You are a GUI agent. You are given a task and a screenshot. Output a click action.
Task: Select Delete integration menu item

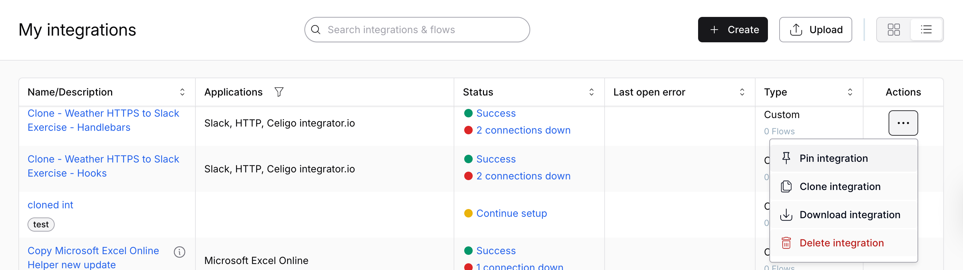click(x=843, y=243)
